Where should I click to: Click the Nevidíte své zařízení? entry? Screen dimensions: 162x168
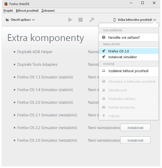coord(124,37)
